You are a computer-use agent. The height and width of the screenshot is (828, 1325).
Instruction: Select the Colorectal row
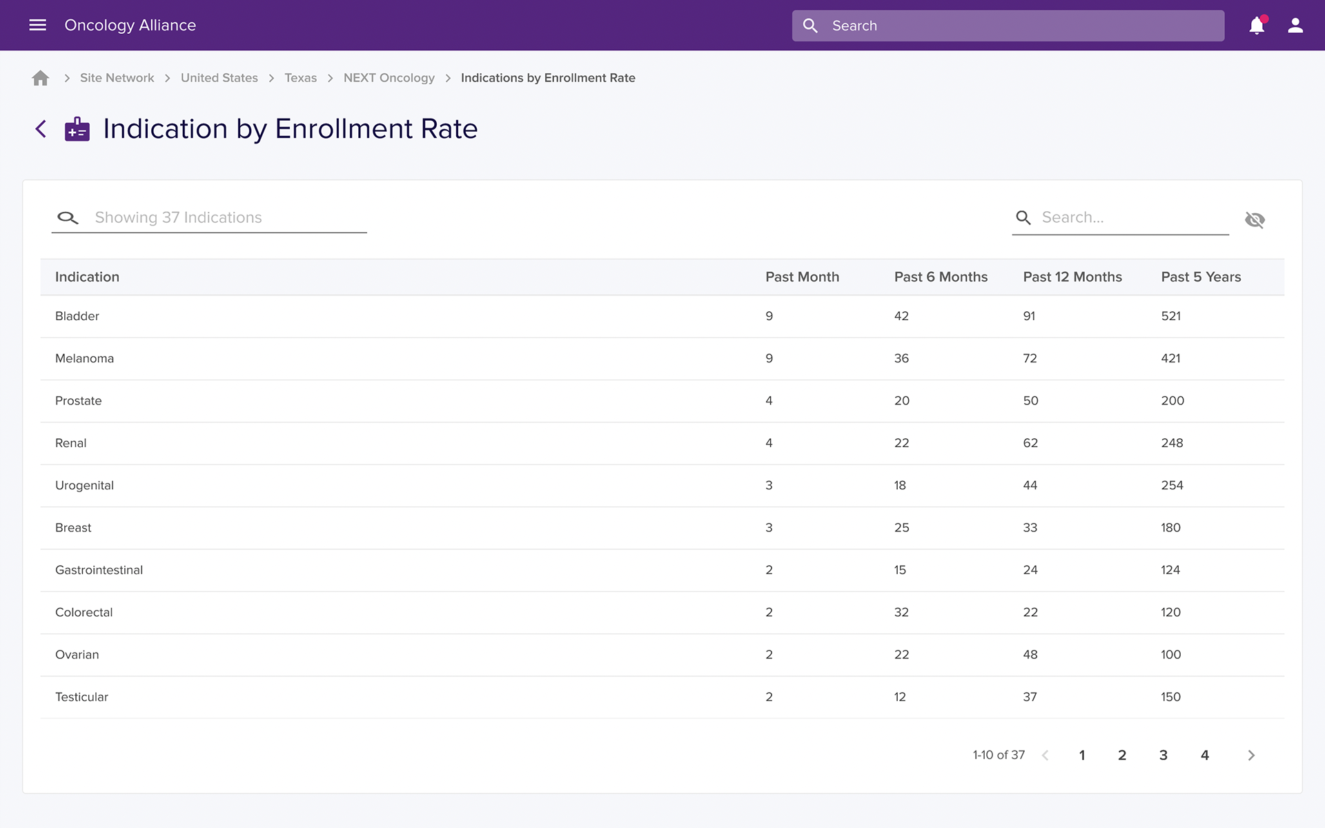(x=662, y=613)
